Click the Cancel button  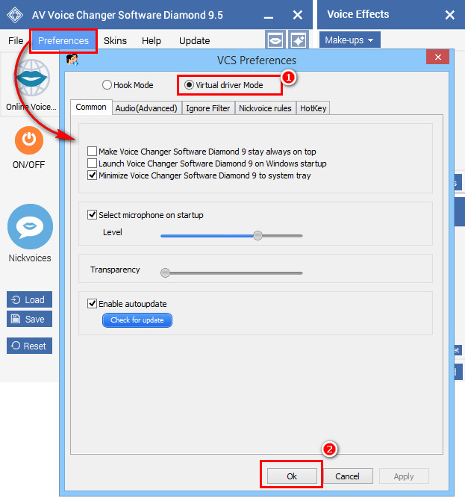[348, 476]
